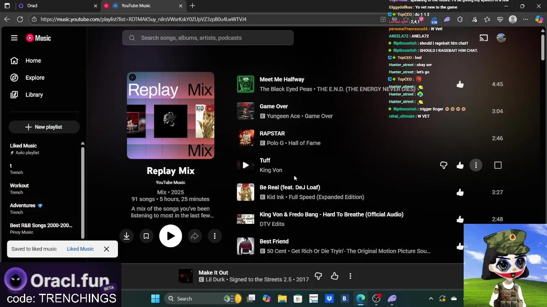Screen dimensions: 547x307
Task: Click the search songs input field
Action: click(x=208, y=38)
